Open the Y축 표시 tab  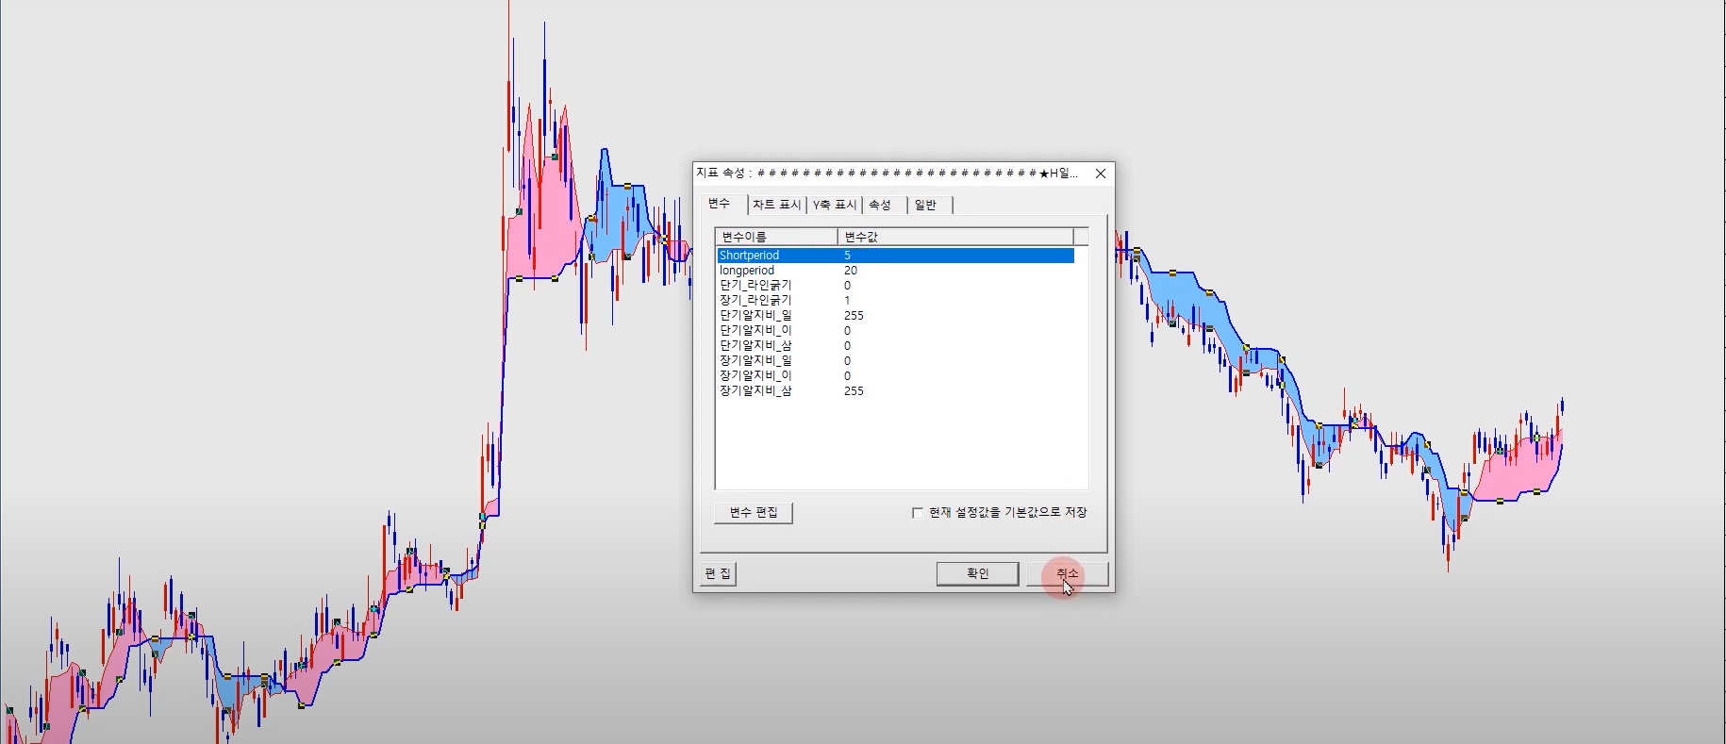(835, 205)
